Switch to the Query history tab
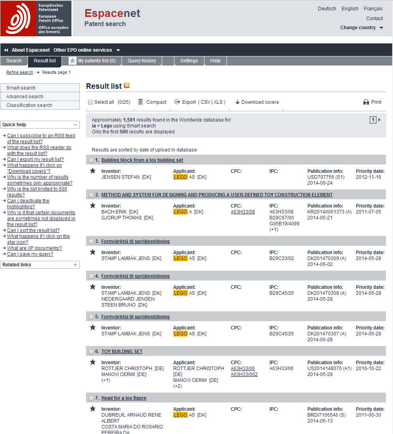 pos(142,61)
